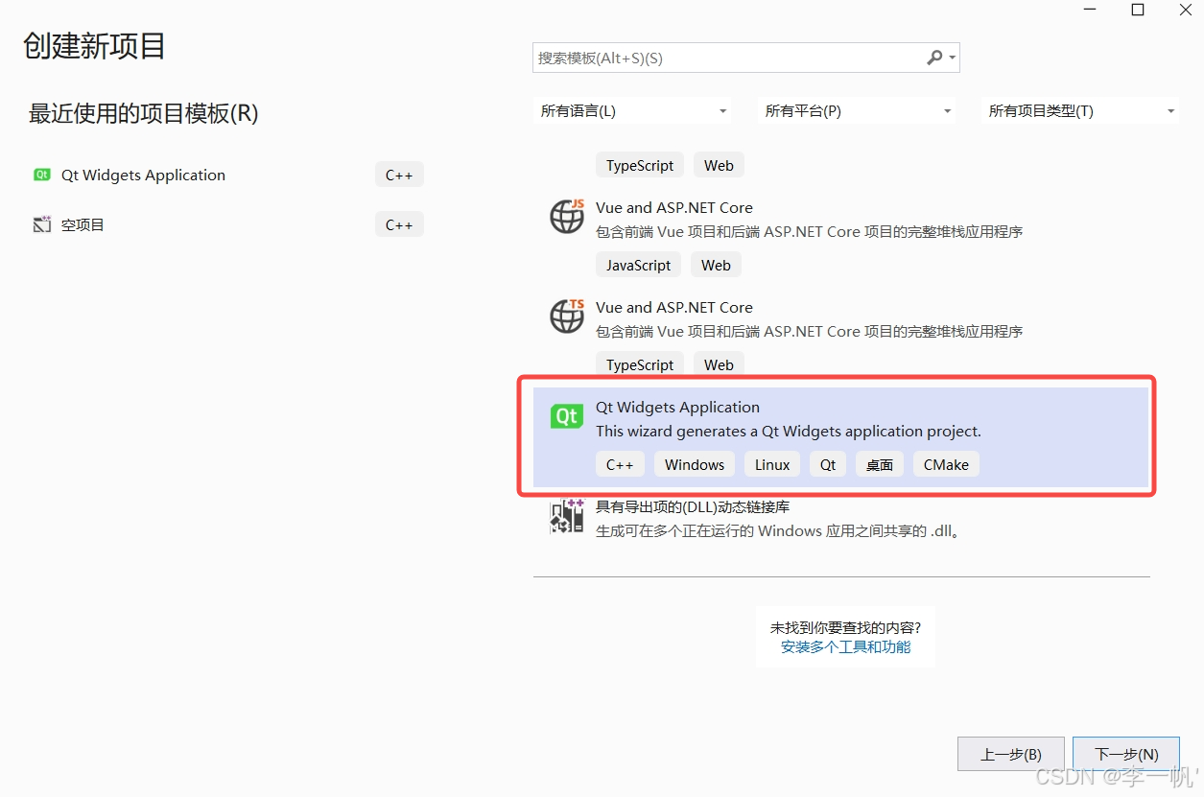Click the description 'This wizard generates a Qt Widgets application project.'
1204x797 pixels.
789,431
